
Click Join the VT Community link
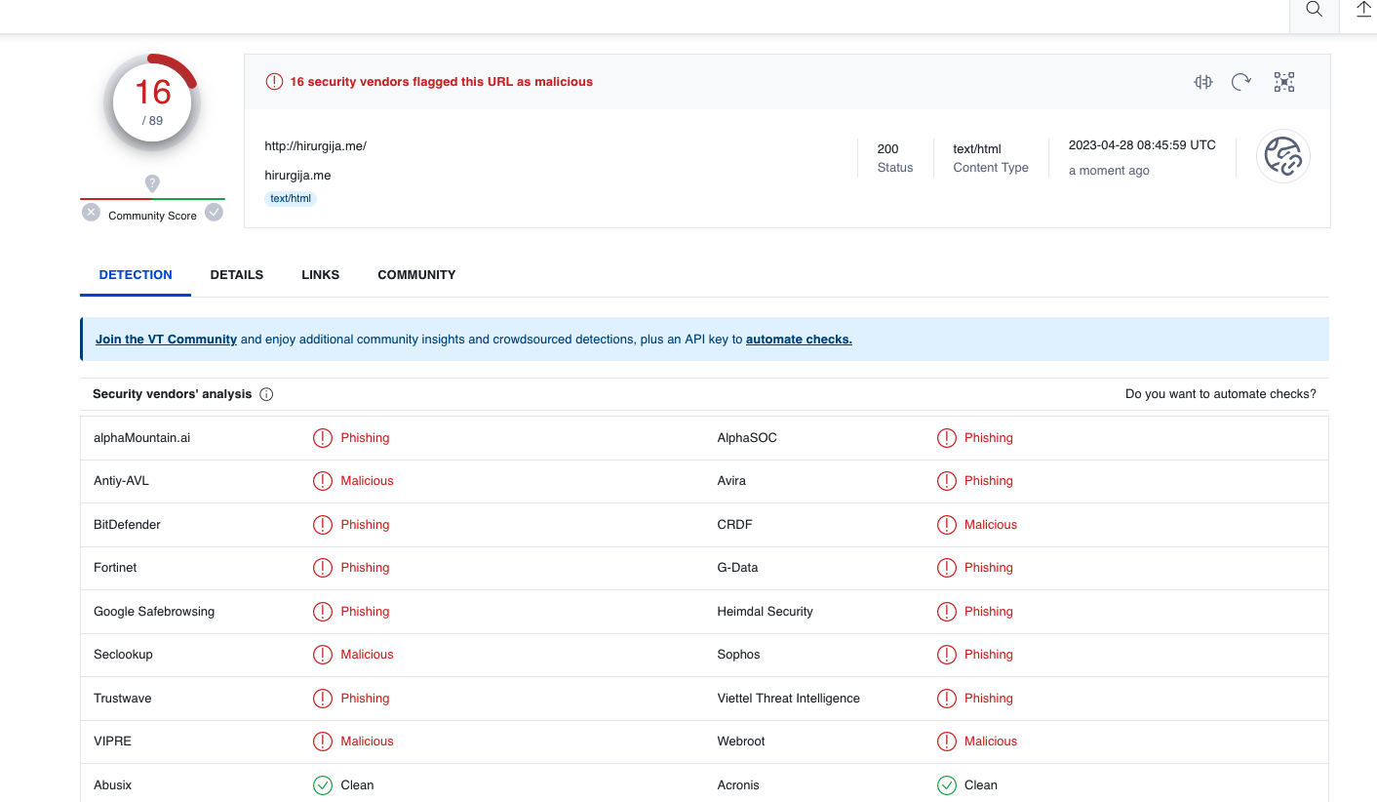(166, 340)
